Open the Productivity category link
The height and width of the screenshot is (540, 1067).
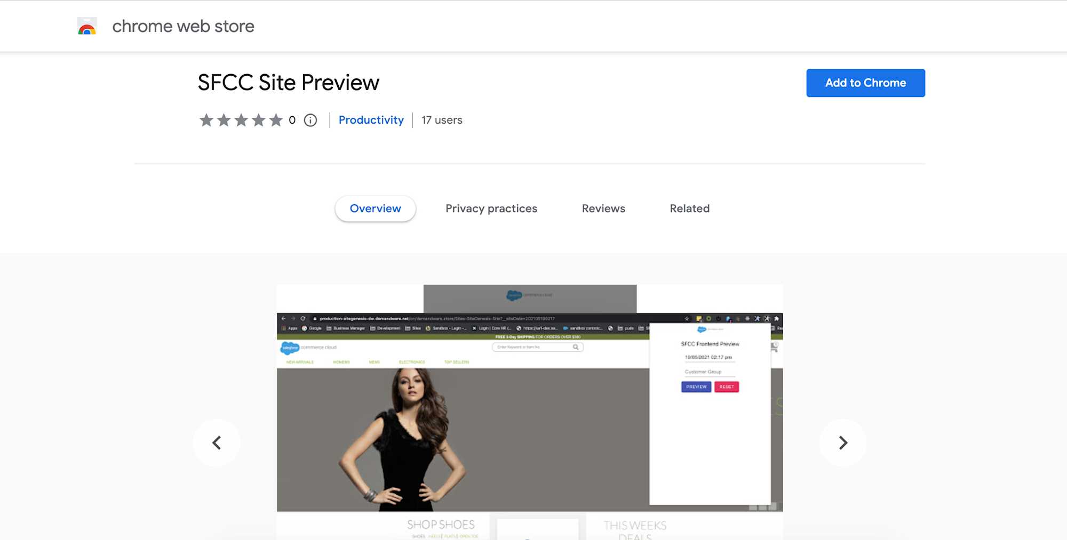click(371, 120)
